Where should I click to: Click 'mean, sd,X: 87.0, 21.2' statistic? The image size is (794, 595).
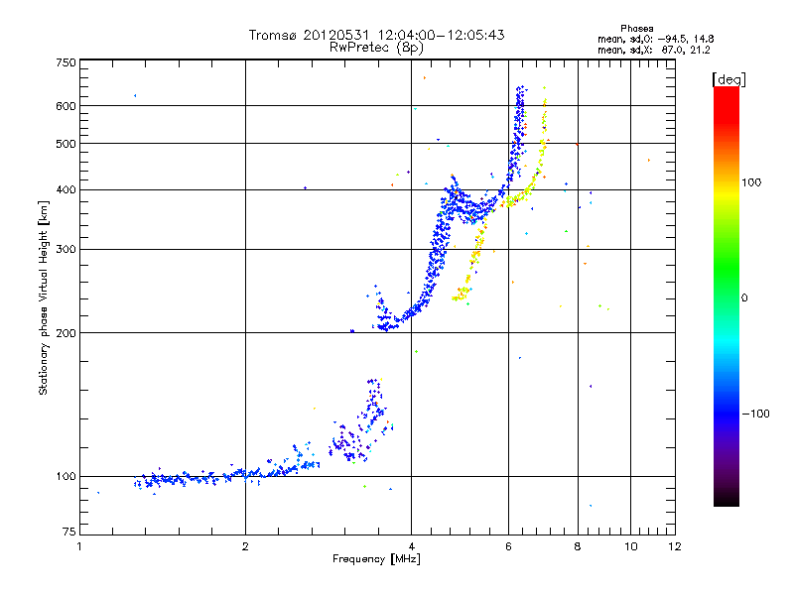pos(654,50)
